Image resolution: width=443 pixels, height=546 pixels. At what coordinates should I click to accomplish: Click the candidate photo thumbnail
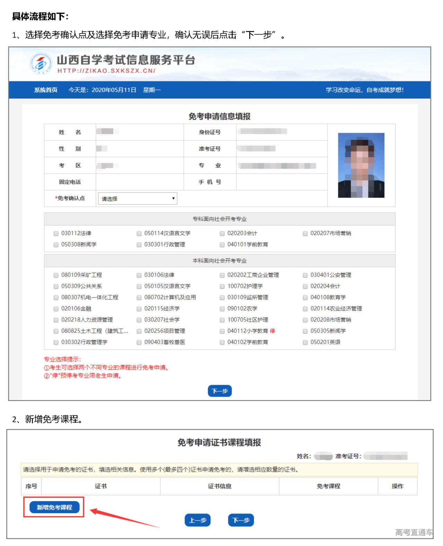pos(361,165)
